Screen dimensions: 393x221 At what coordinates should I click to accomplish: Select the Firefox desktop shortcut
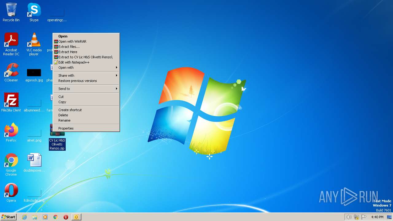[x=11, y=133]
